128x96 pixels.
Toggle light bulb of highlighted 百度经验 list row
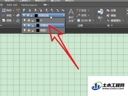click(25, 25)
